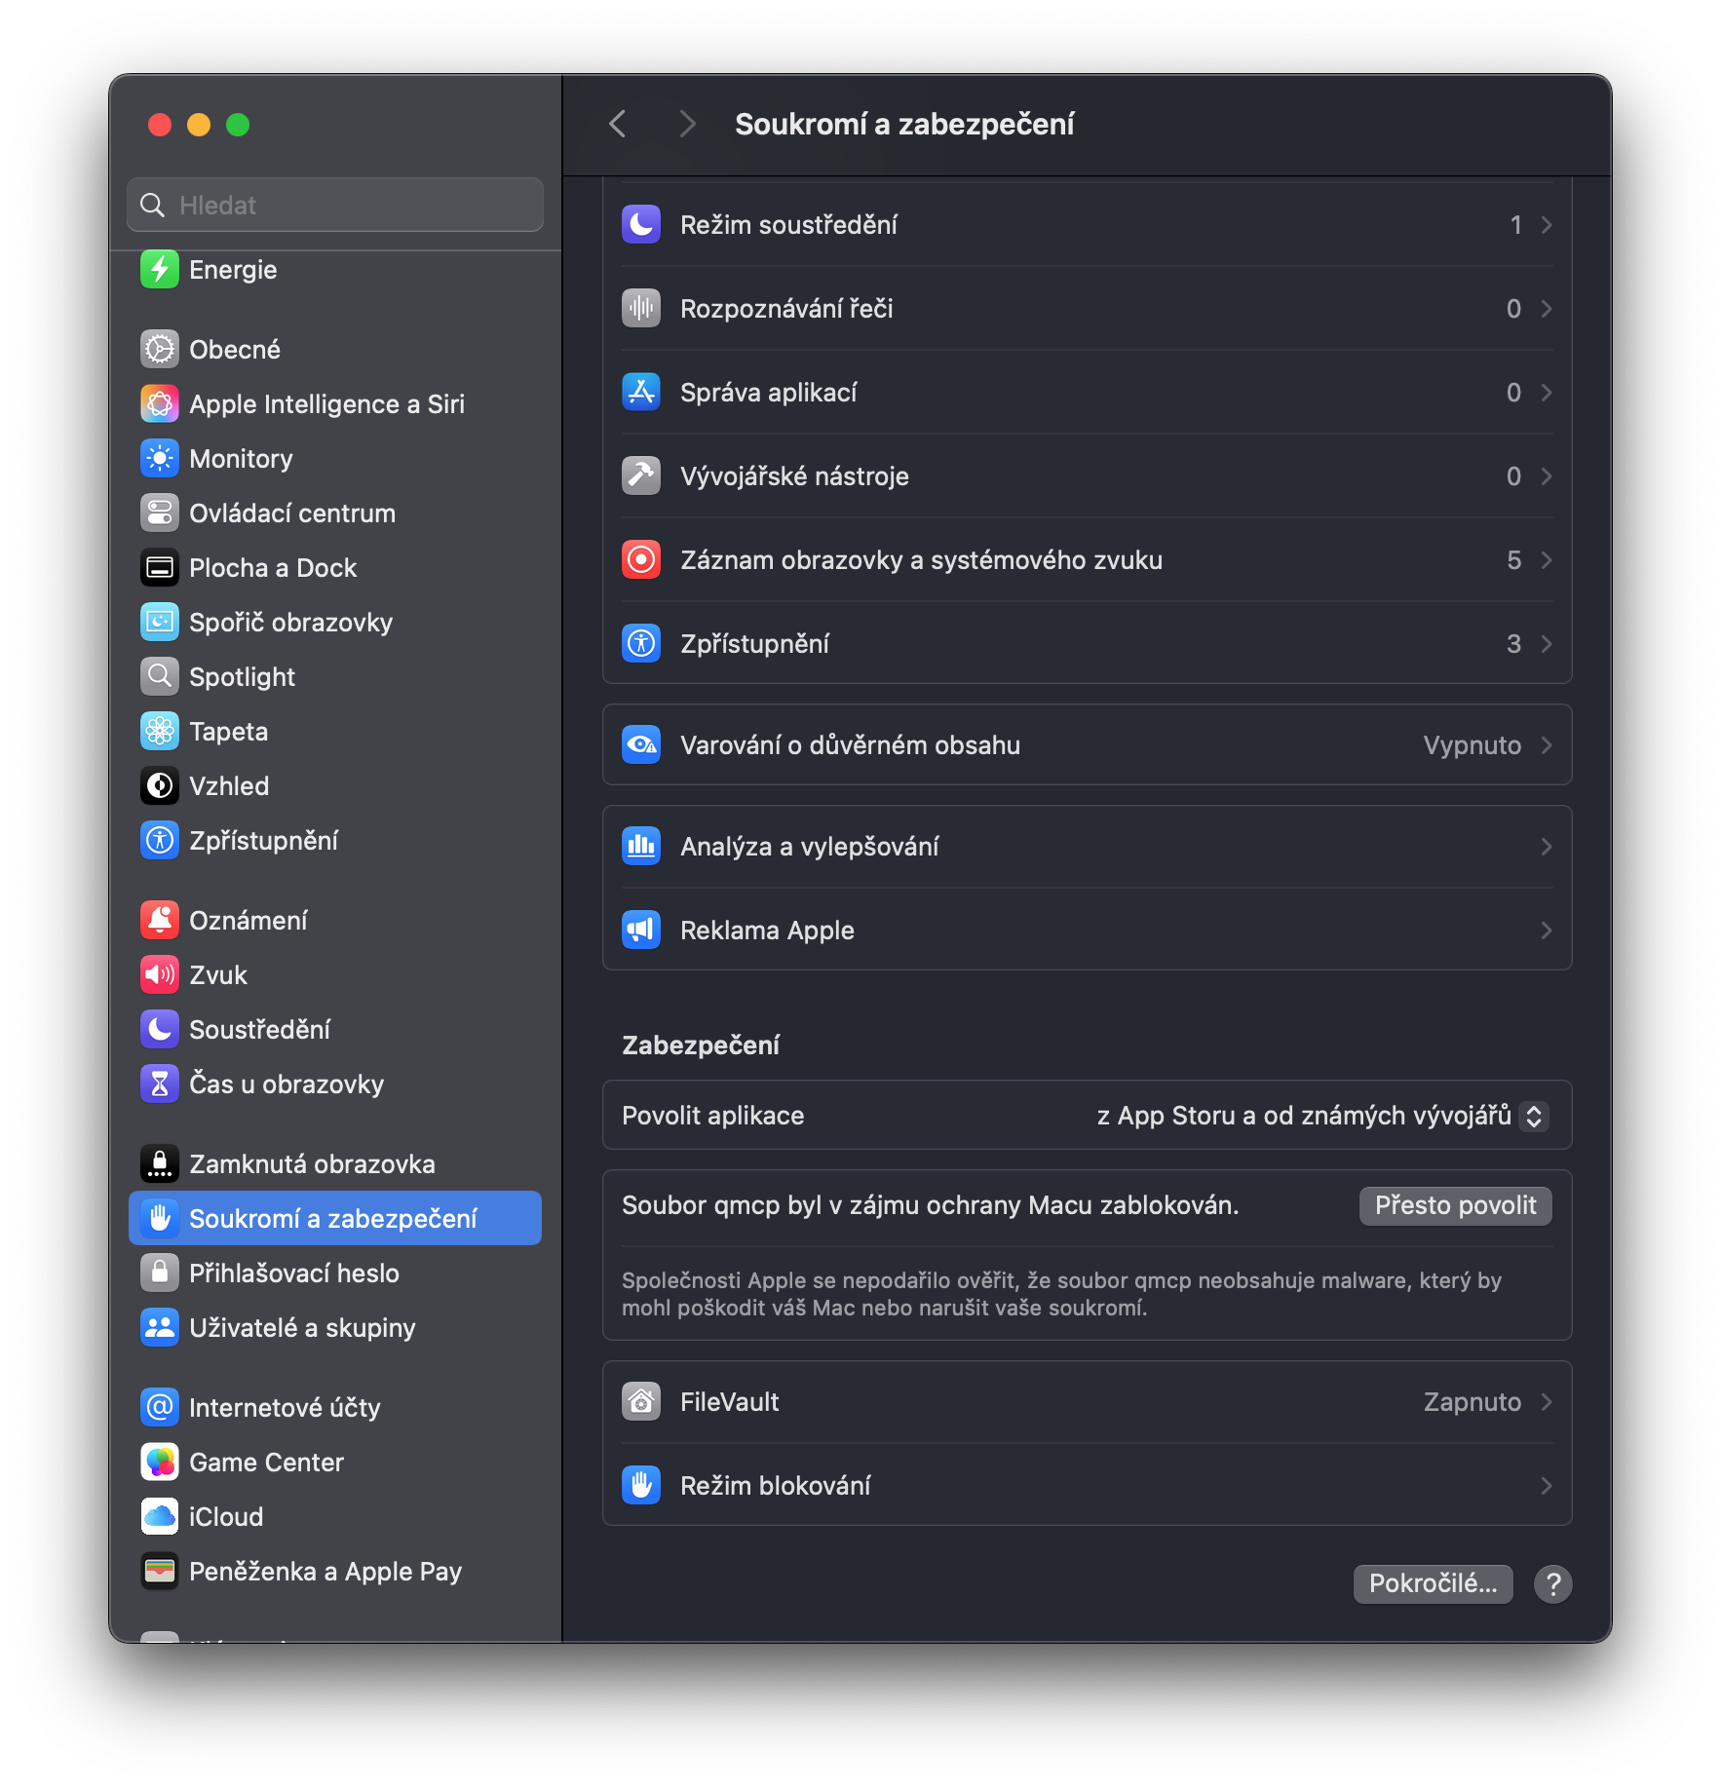Click the Screen Recording red icon
The height and width of the screenshot is (1787, 1721).
[641, 560]
